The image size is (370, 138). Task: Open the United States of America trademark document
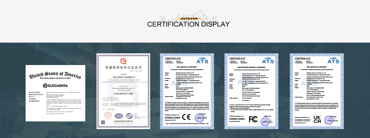click(55, 92)
